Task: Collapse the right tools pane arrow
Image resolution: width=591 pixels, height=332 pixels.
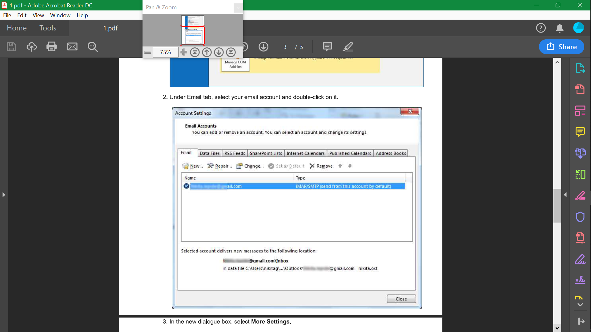Action: coord(565,195)
